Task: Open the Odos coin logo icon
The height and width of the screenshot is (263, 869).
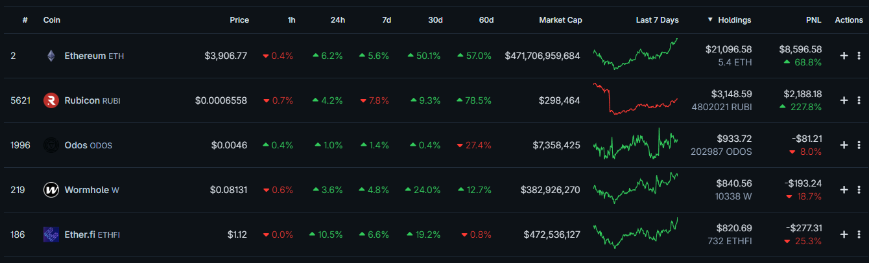Action: point(51,145)
